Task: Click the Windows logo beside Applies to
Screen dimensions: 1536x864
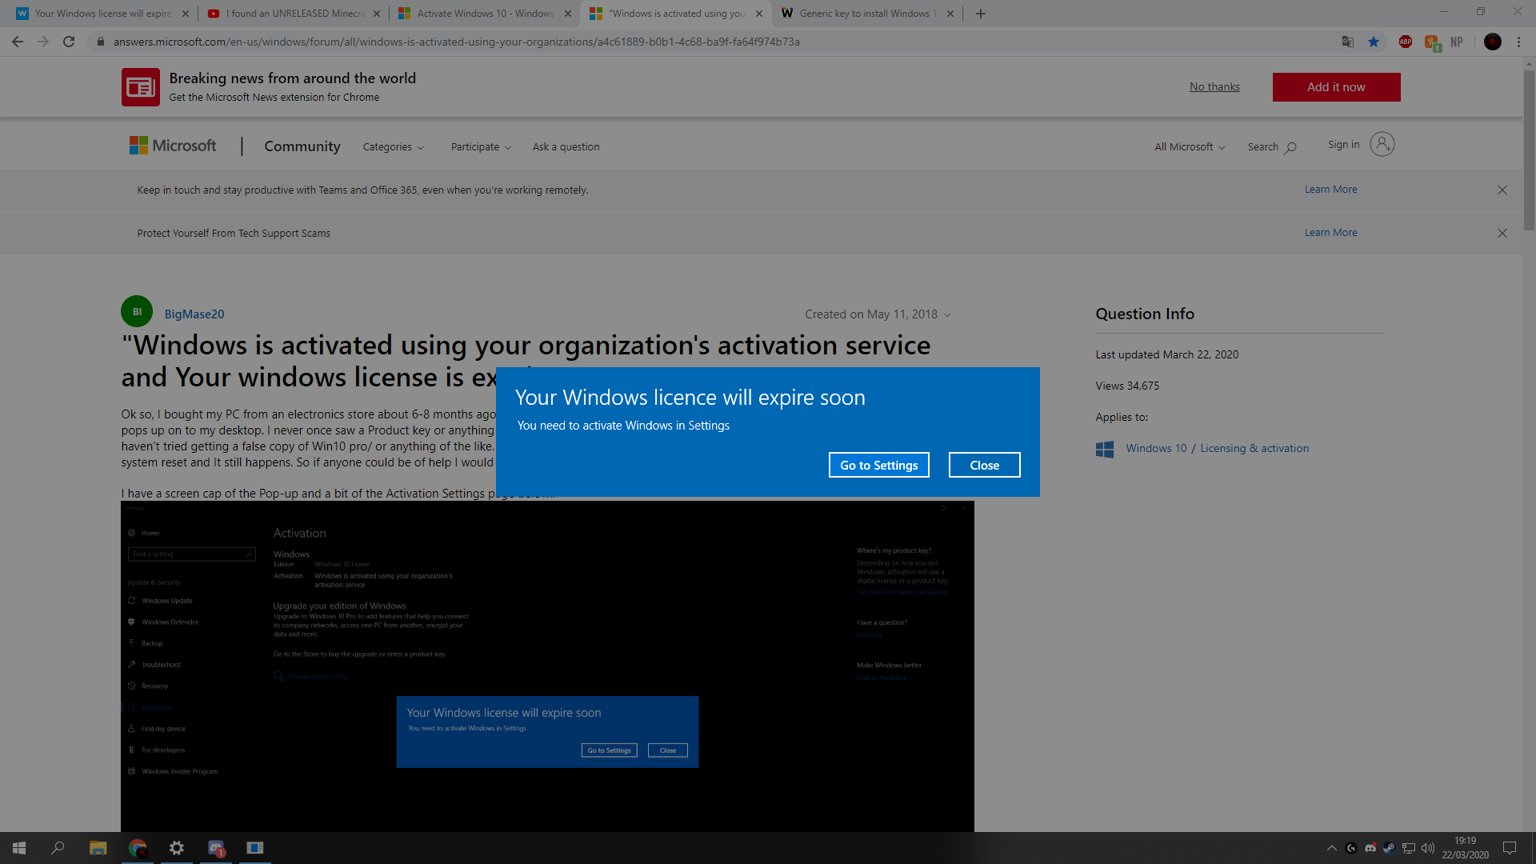Action: (1105, 450)
